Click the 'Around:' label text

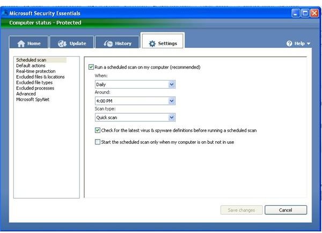pyautogui.click(x=103, y=92)
